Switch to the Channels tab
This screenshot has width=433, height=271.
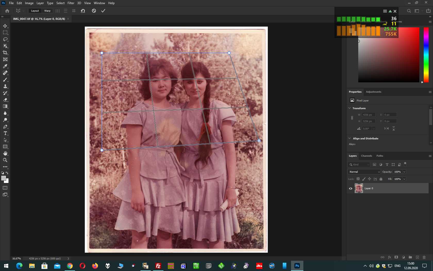point(366,156)
